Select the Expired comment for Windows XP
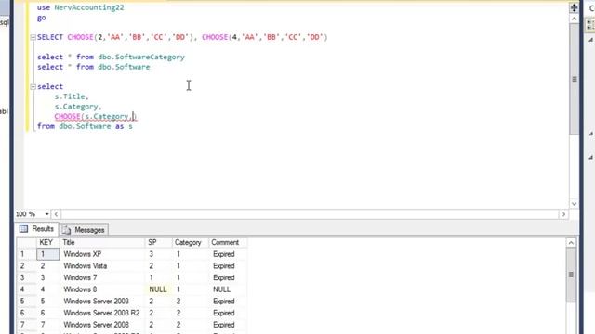Image resolution: width=595 pixels, height=334 pixels. (228, 254)
